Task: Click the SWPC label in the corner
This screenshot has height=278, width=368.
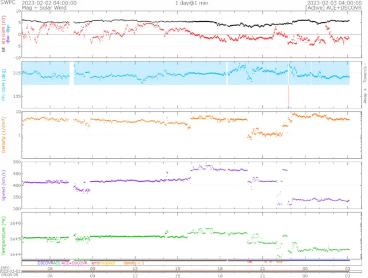Action: (x=7, y=3)
